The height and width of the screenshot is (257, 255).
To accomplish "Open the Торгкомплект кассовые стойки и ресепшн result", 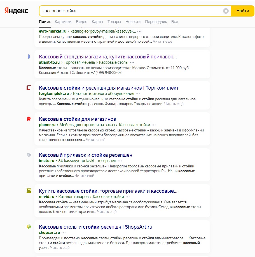I will pyautogui.click(x=109, y=88).
